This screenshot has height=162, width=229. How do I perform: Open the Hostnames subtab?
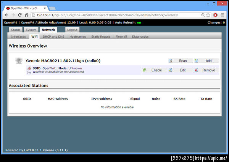click(78, 37)
